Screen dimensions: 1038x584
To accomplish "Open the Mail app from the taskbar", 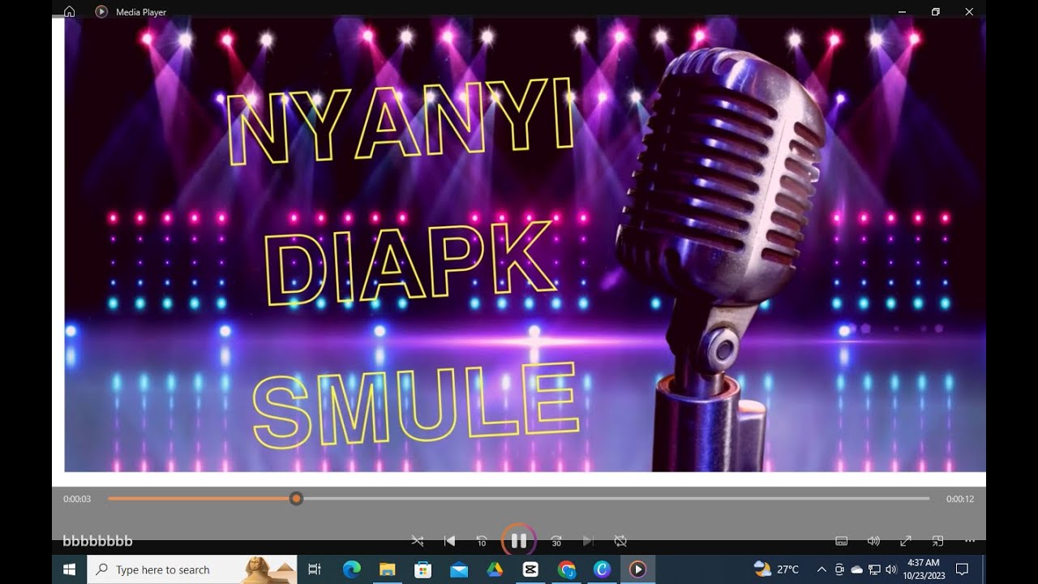I will [459, 569].
